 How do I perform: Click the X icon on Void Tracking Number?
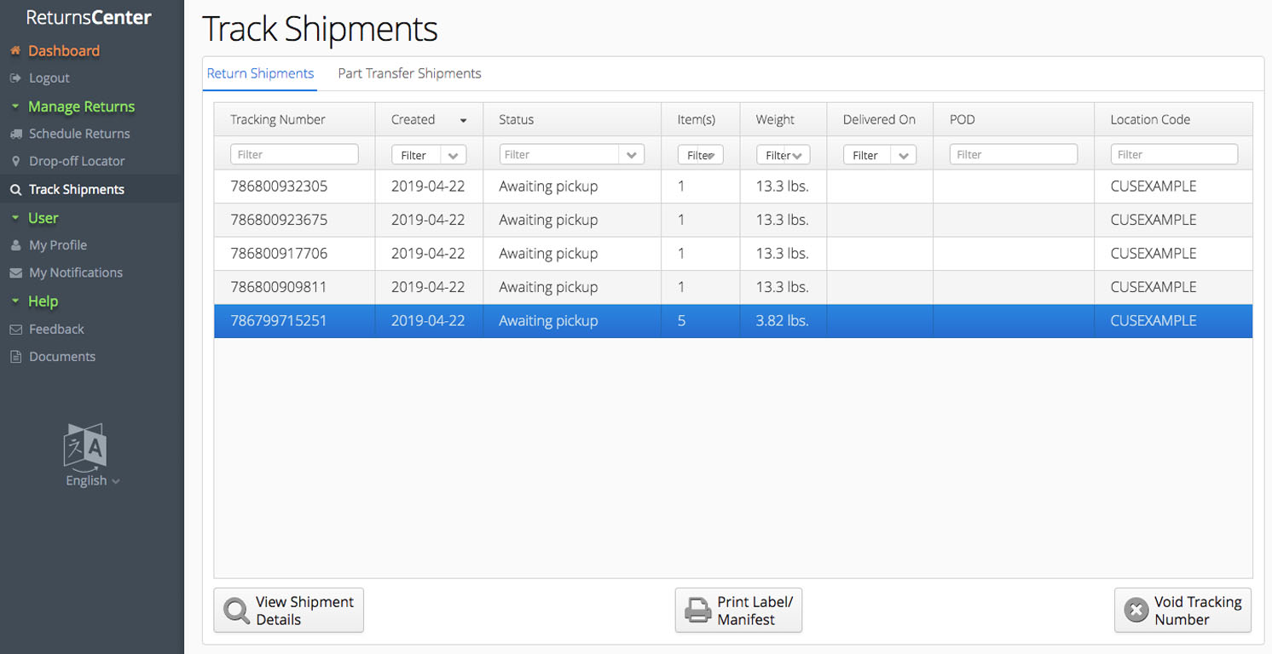click(1136, 611)
